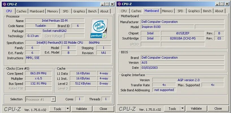Click Chipset value i815/E/EP
Image resolution: width=231 pixels, height=113 pixels.
183,33
